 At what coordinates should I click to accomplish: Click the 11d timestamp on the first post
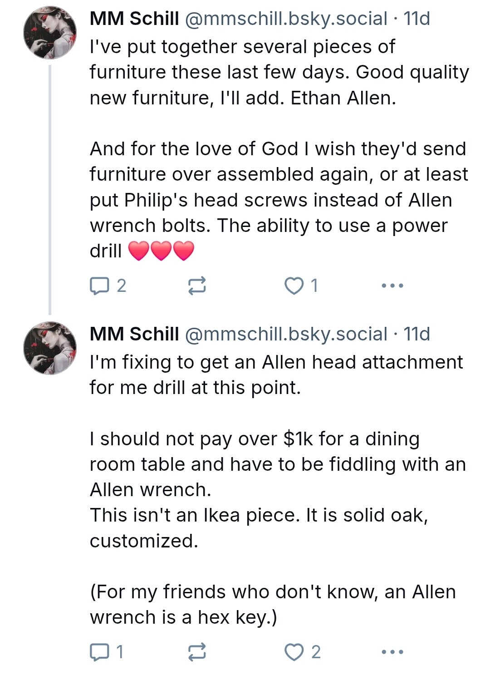coord(416,19)
